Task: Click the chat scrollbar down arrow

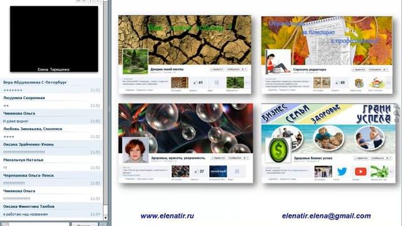Action: [x=106, y=218]
